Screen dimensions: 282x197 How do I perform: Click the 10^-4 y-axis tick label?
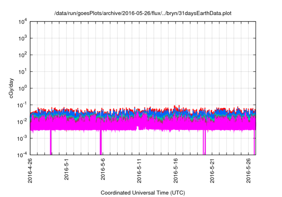point(22,155)
